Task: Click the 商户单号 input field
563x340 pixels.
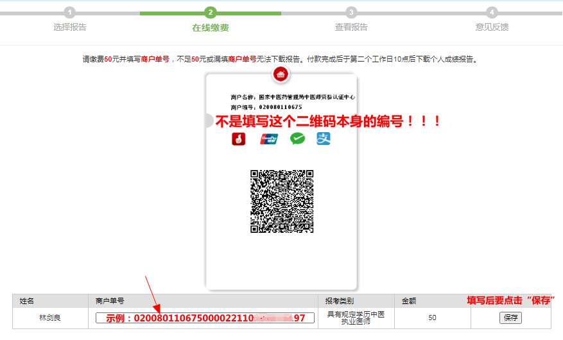Action: pyautogui.click(x=205, y=318)
